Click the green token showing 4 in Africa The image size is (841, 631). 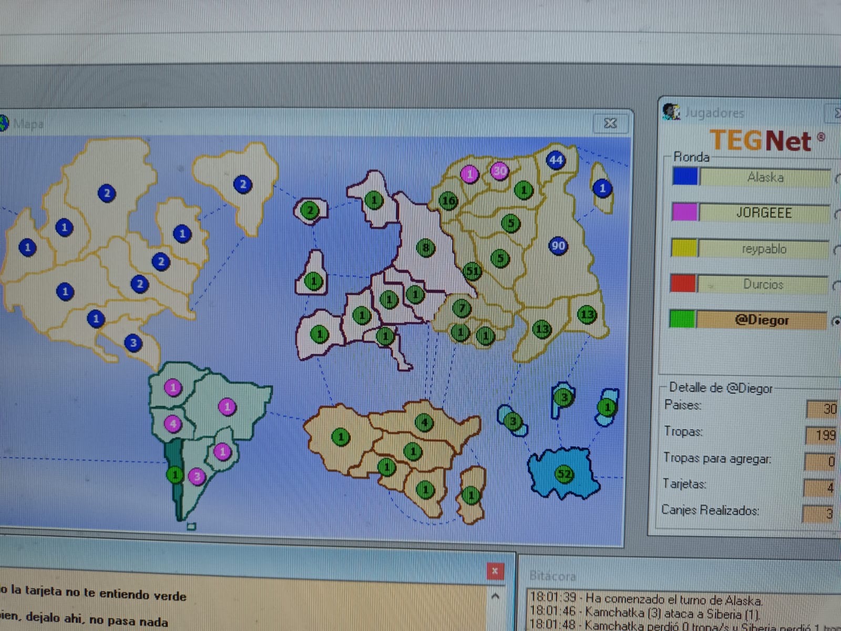click(x=424, y=422)
